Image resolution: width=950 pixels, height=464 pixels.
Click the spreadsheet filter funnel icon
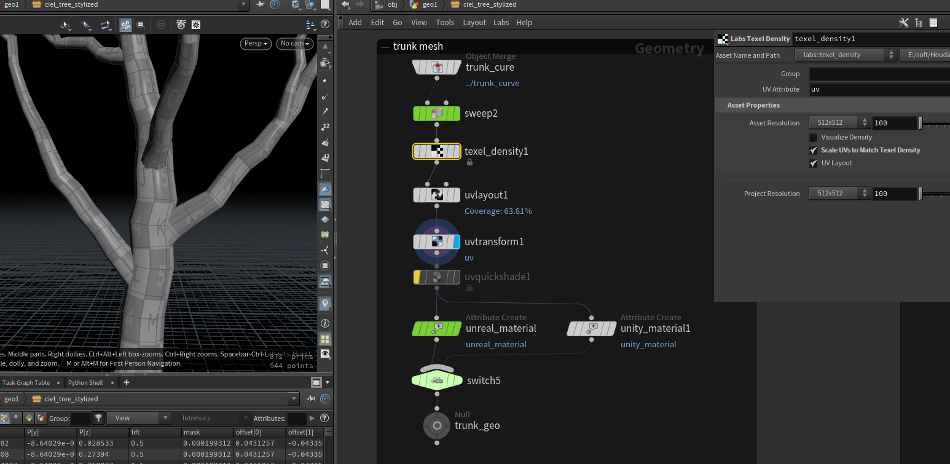(x=98, y=418)
